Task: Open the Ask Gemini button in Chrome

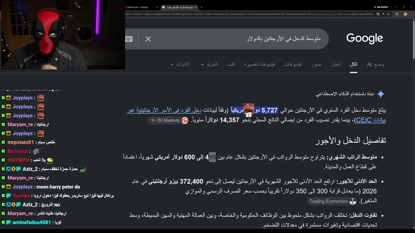Action: [381, 7]
